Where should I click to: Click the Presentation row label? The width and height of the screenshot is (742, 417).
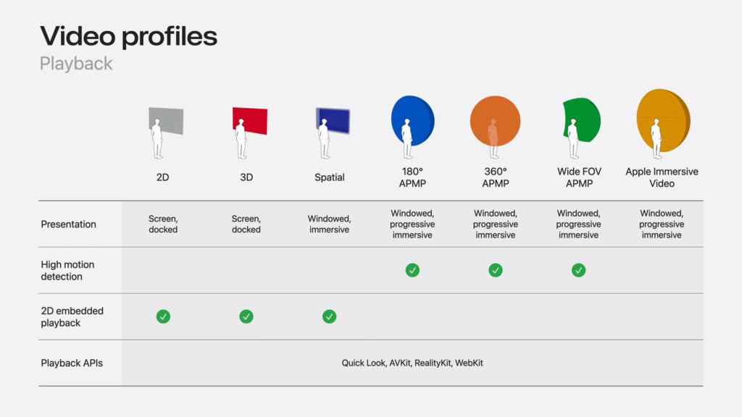[68, 224]
